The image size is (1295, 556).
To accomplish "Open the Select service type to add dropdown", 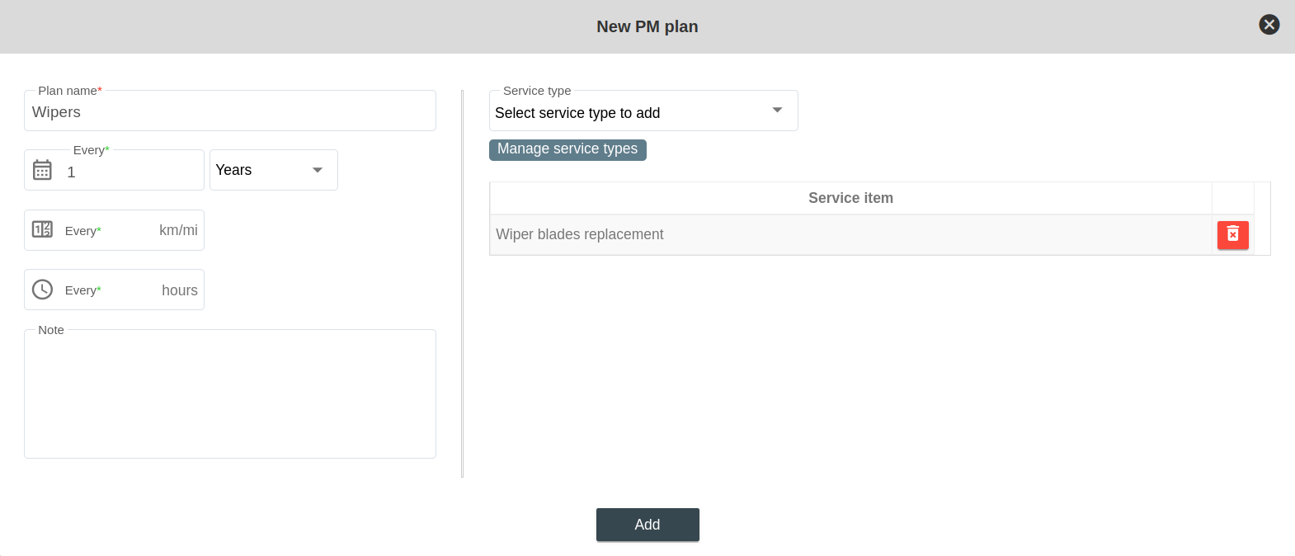I will click(x=627, y=112).
